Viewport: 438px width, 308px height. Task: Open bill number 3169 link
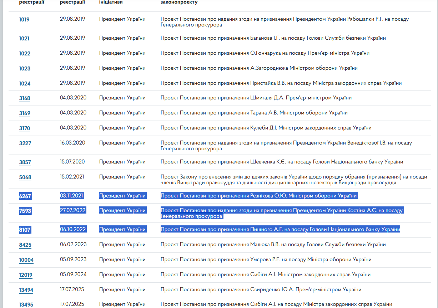pyautogui.click(x=25, y=113)
